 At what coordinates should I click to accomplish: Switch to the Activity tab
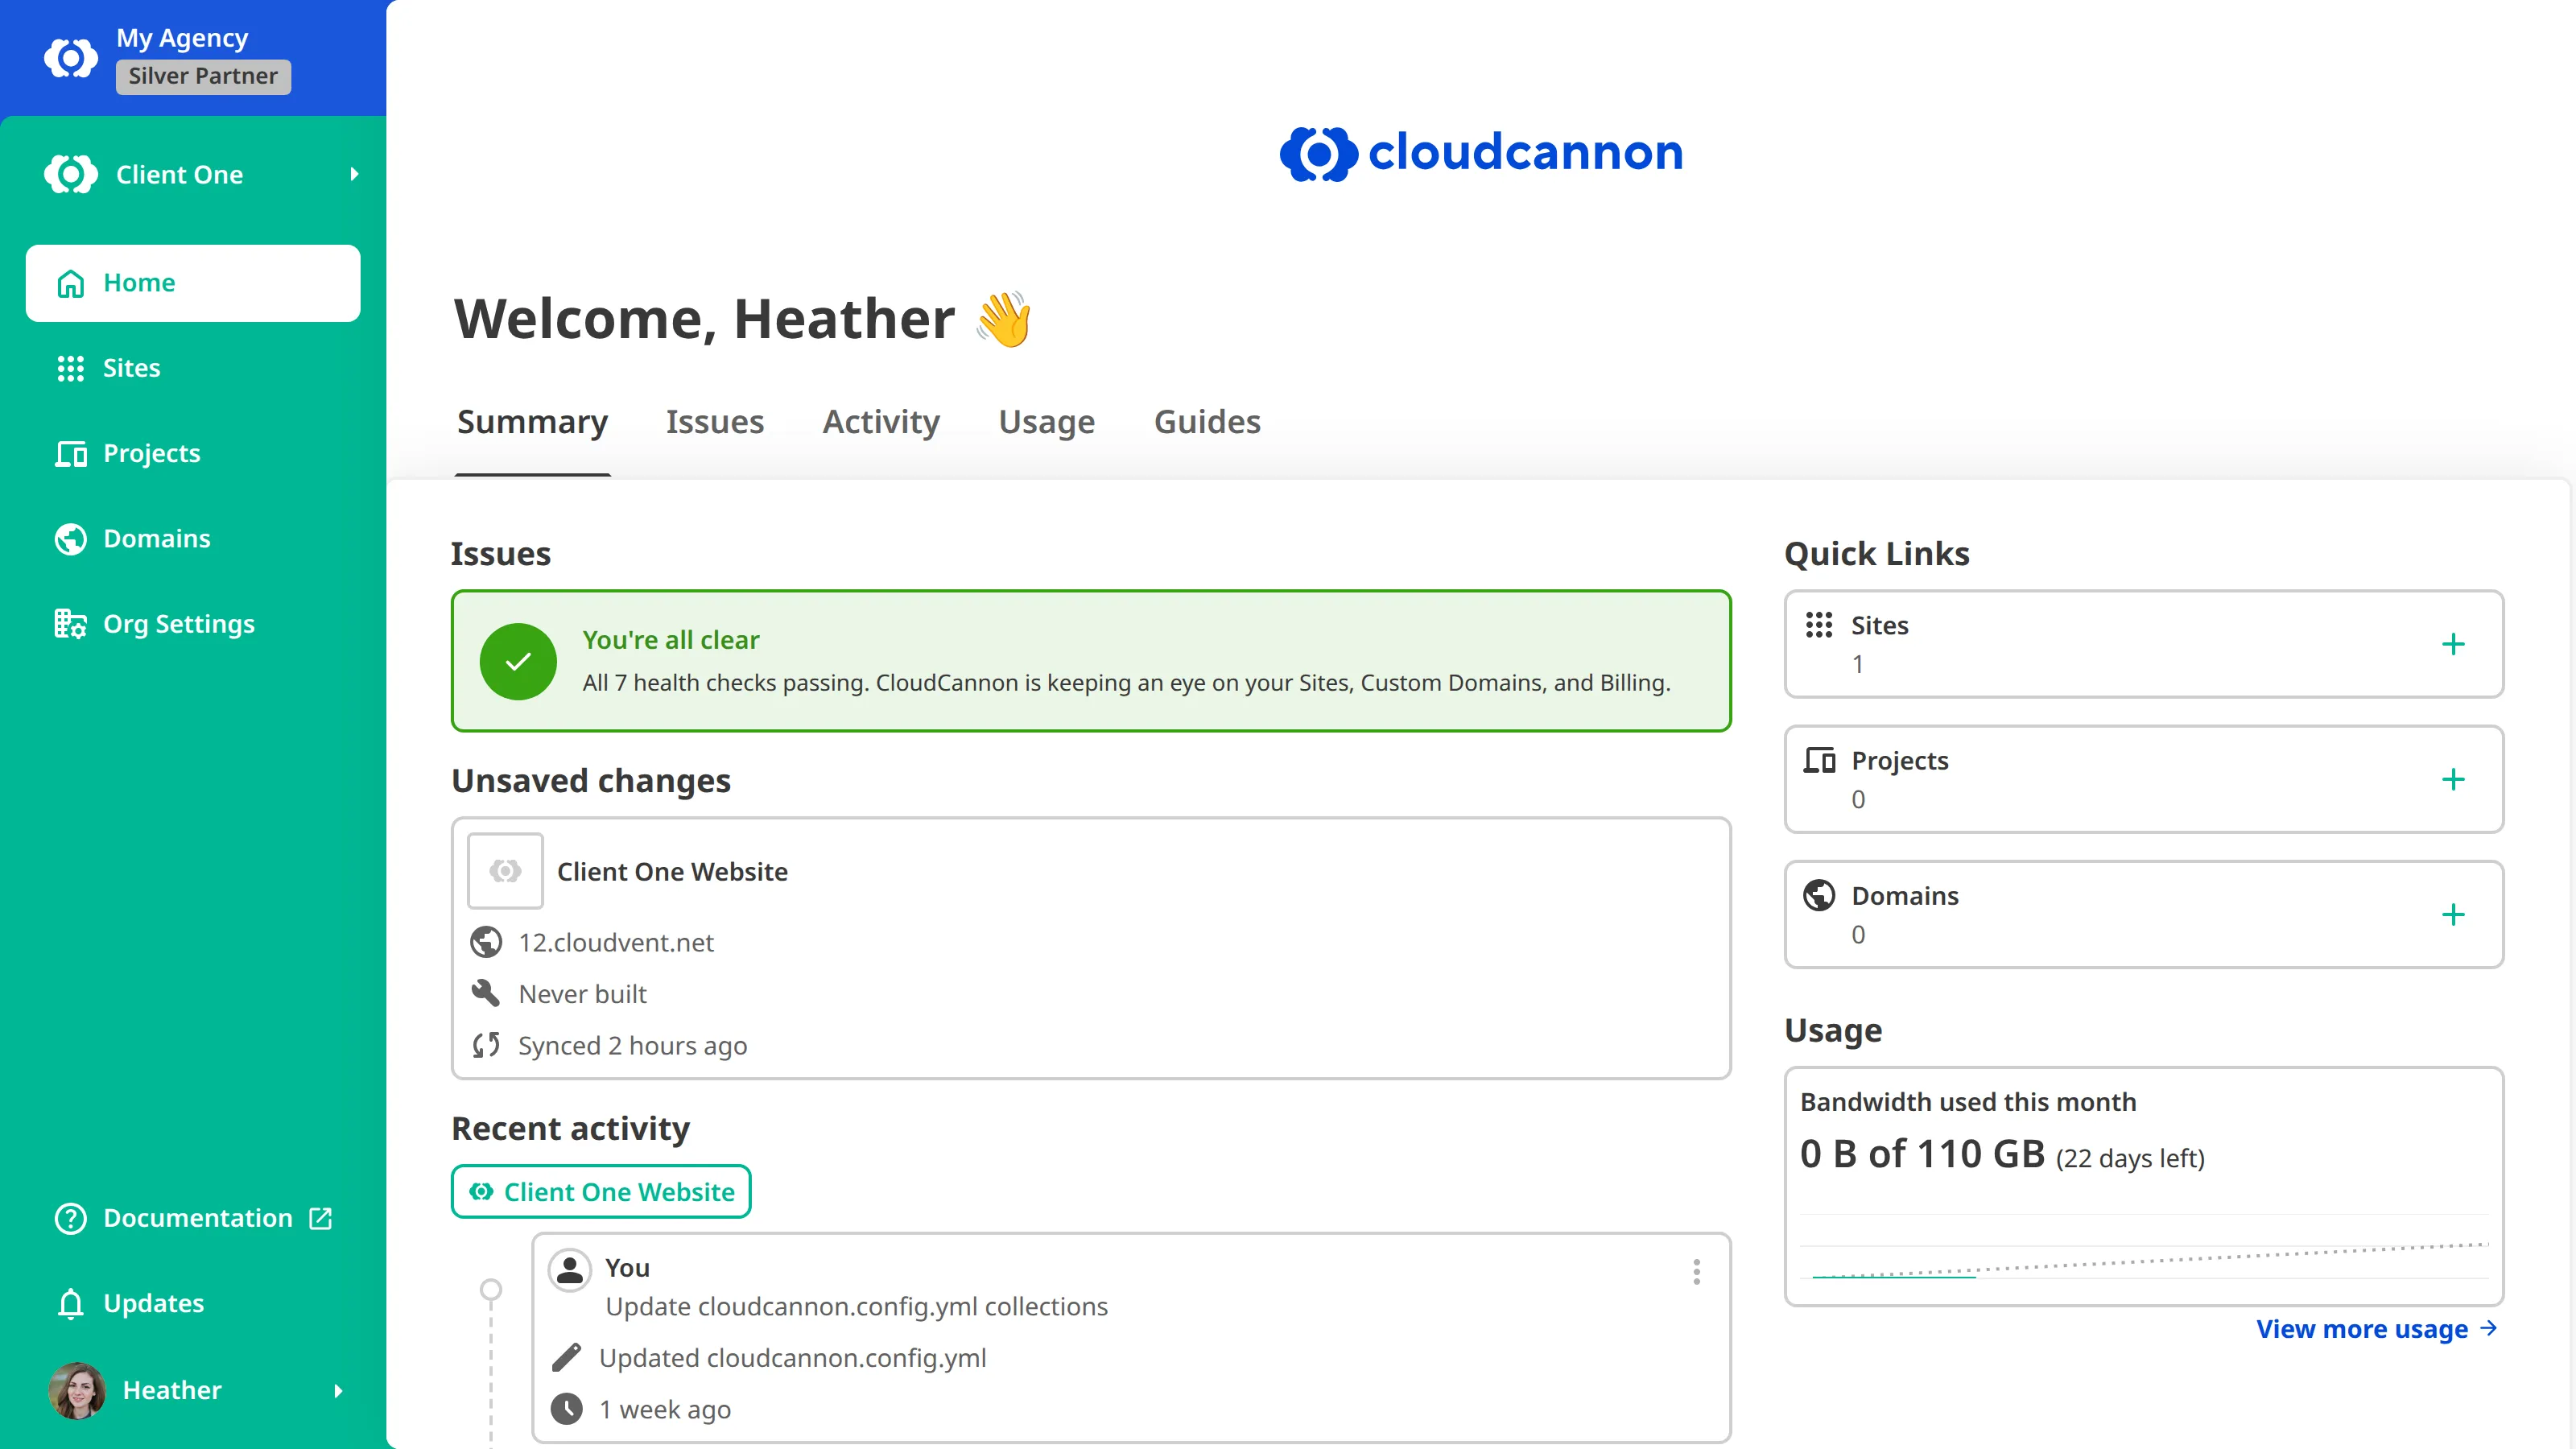coord(881,422)
